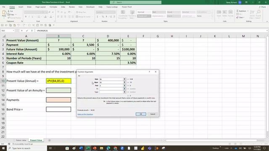Click the Windows Start button

coord(3,148)
